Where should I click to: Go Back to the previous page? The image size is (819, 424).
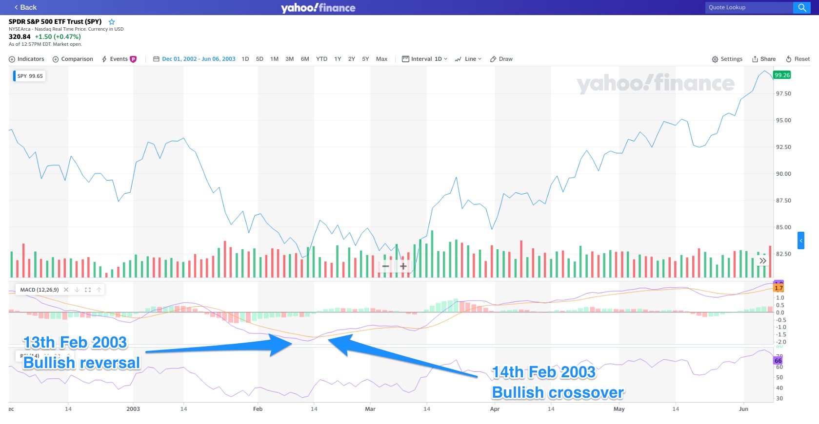[25, 7]
